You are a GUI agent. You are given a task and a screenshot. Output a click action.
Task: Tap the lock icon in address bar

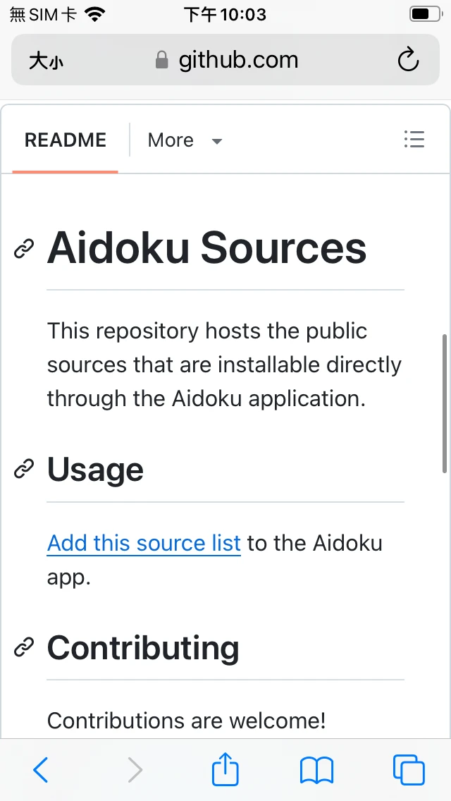point(162,61)
